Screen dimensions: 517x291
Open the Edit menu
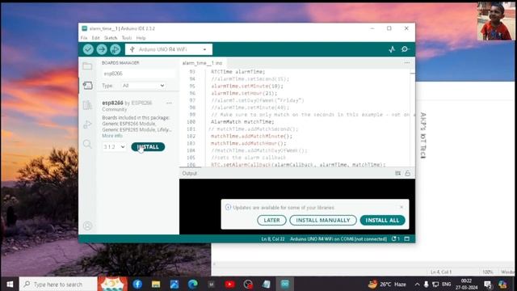pyautogui.click(x=95, y=38)
